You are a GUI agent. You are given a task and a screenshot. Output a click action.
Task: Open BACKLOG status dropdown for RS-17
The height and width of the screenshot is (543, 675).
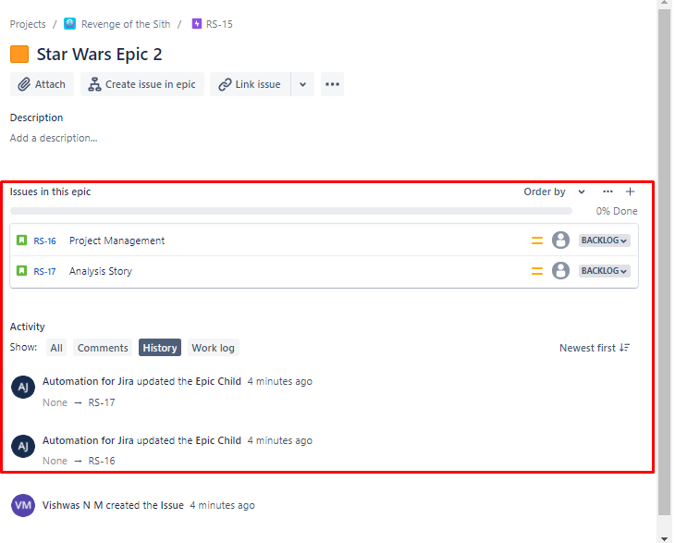(x=605, y=271)
